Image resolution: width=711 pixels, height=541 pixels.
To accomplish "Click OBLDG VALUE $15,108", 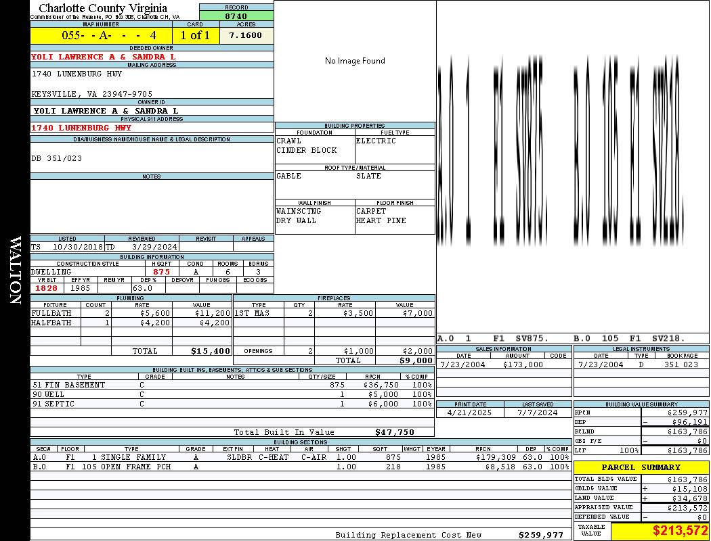I will [690, 488].
